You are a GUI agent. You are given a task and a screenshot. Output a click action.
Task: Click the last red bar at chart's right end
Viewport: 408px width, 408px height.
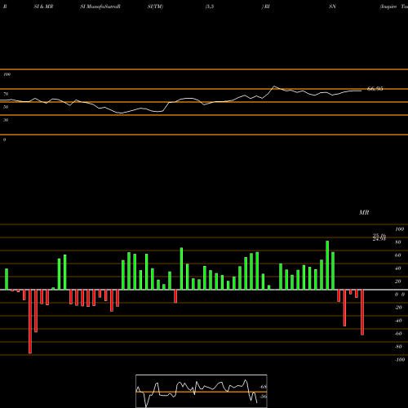click(x=362, y=313)
